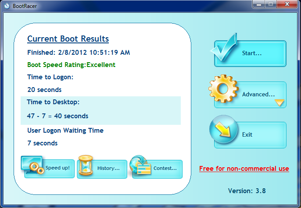Open the 'Free for non-commercial use' link
This screenshot has height=208, width=301.
click(x=244, y=169)
